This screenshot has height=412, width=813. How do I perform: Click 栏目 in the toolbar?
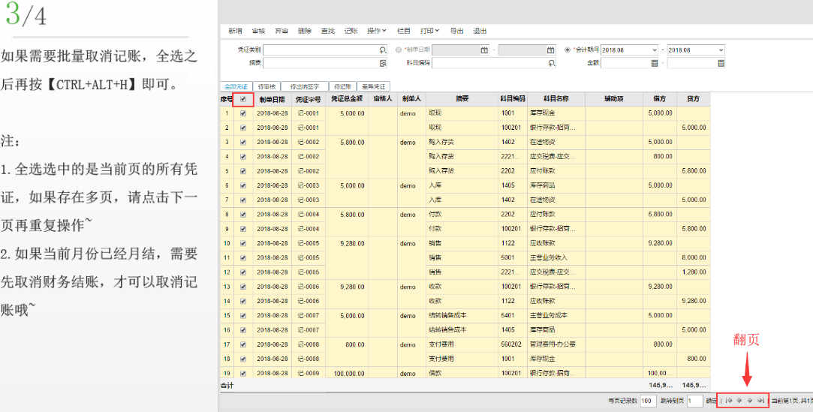(404, 31)
